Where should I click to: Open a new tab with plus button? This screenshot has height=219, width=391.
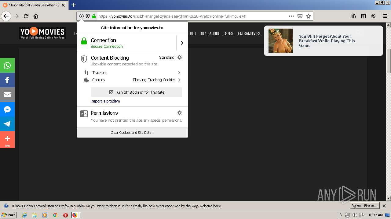(x=74, y=5)
